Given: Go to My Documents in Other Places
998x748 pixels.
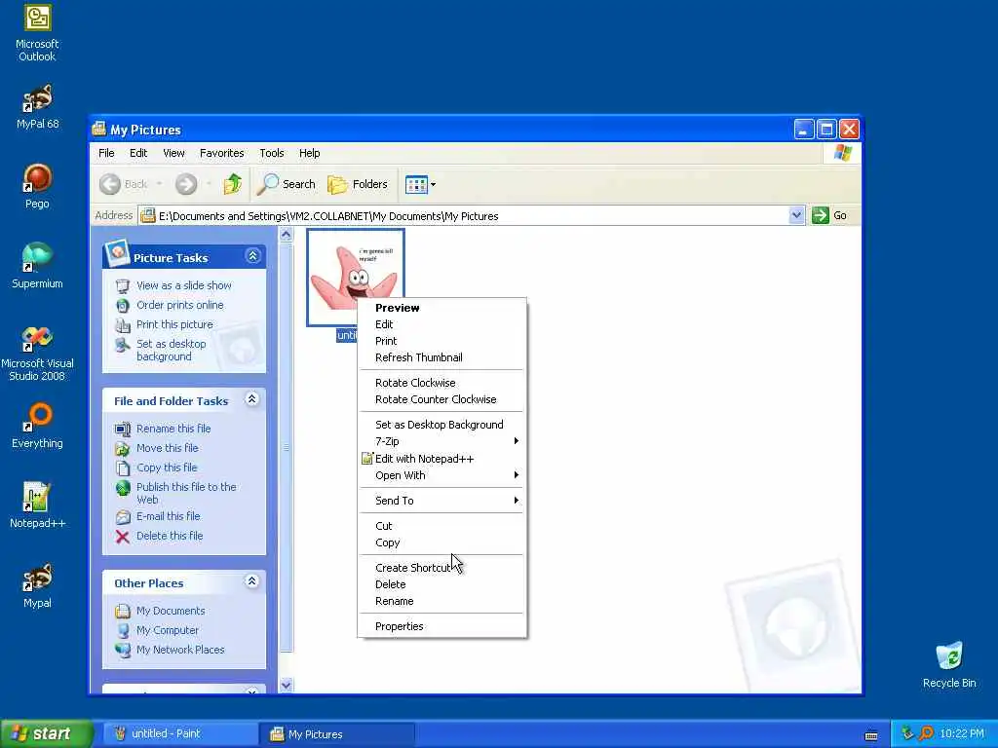Looking at the screenshot, I should [170, 611].
